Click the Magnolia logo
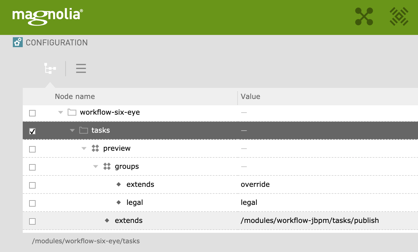Viewport: 418px width, 252px height. pos(48,17)
